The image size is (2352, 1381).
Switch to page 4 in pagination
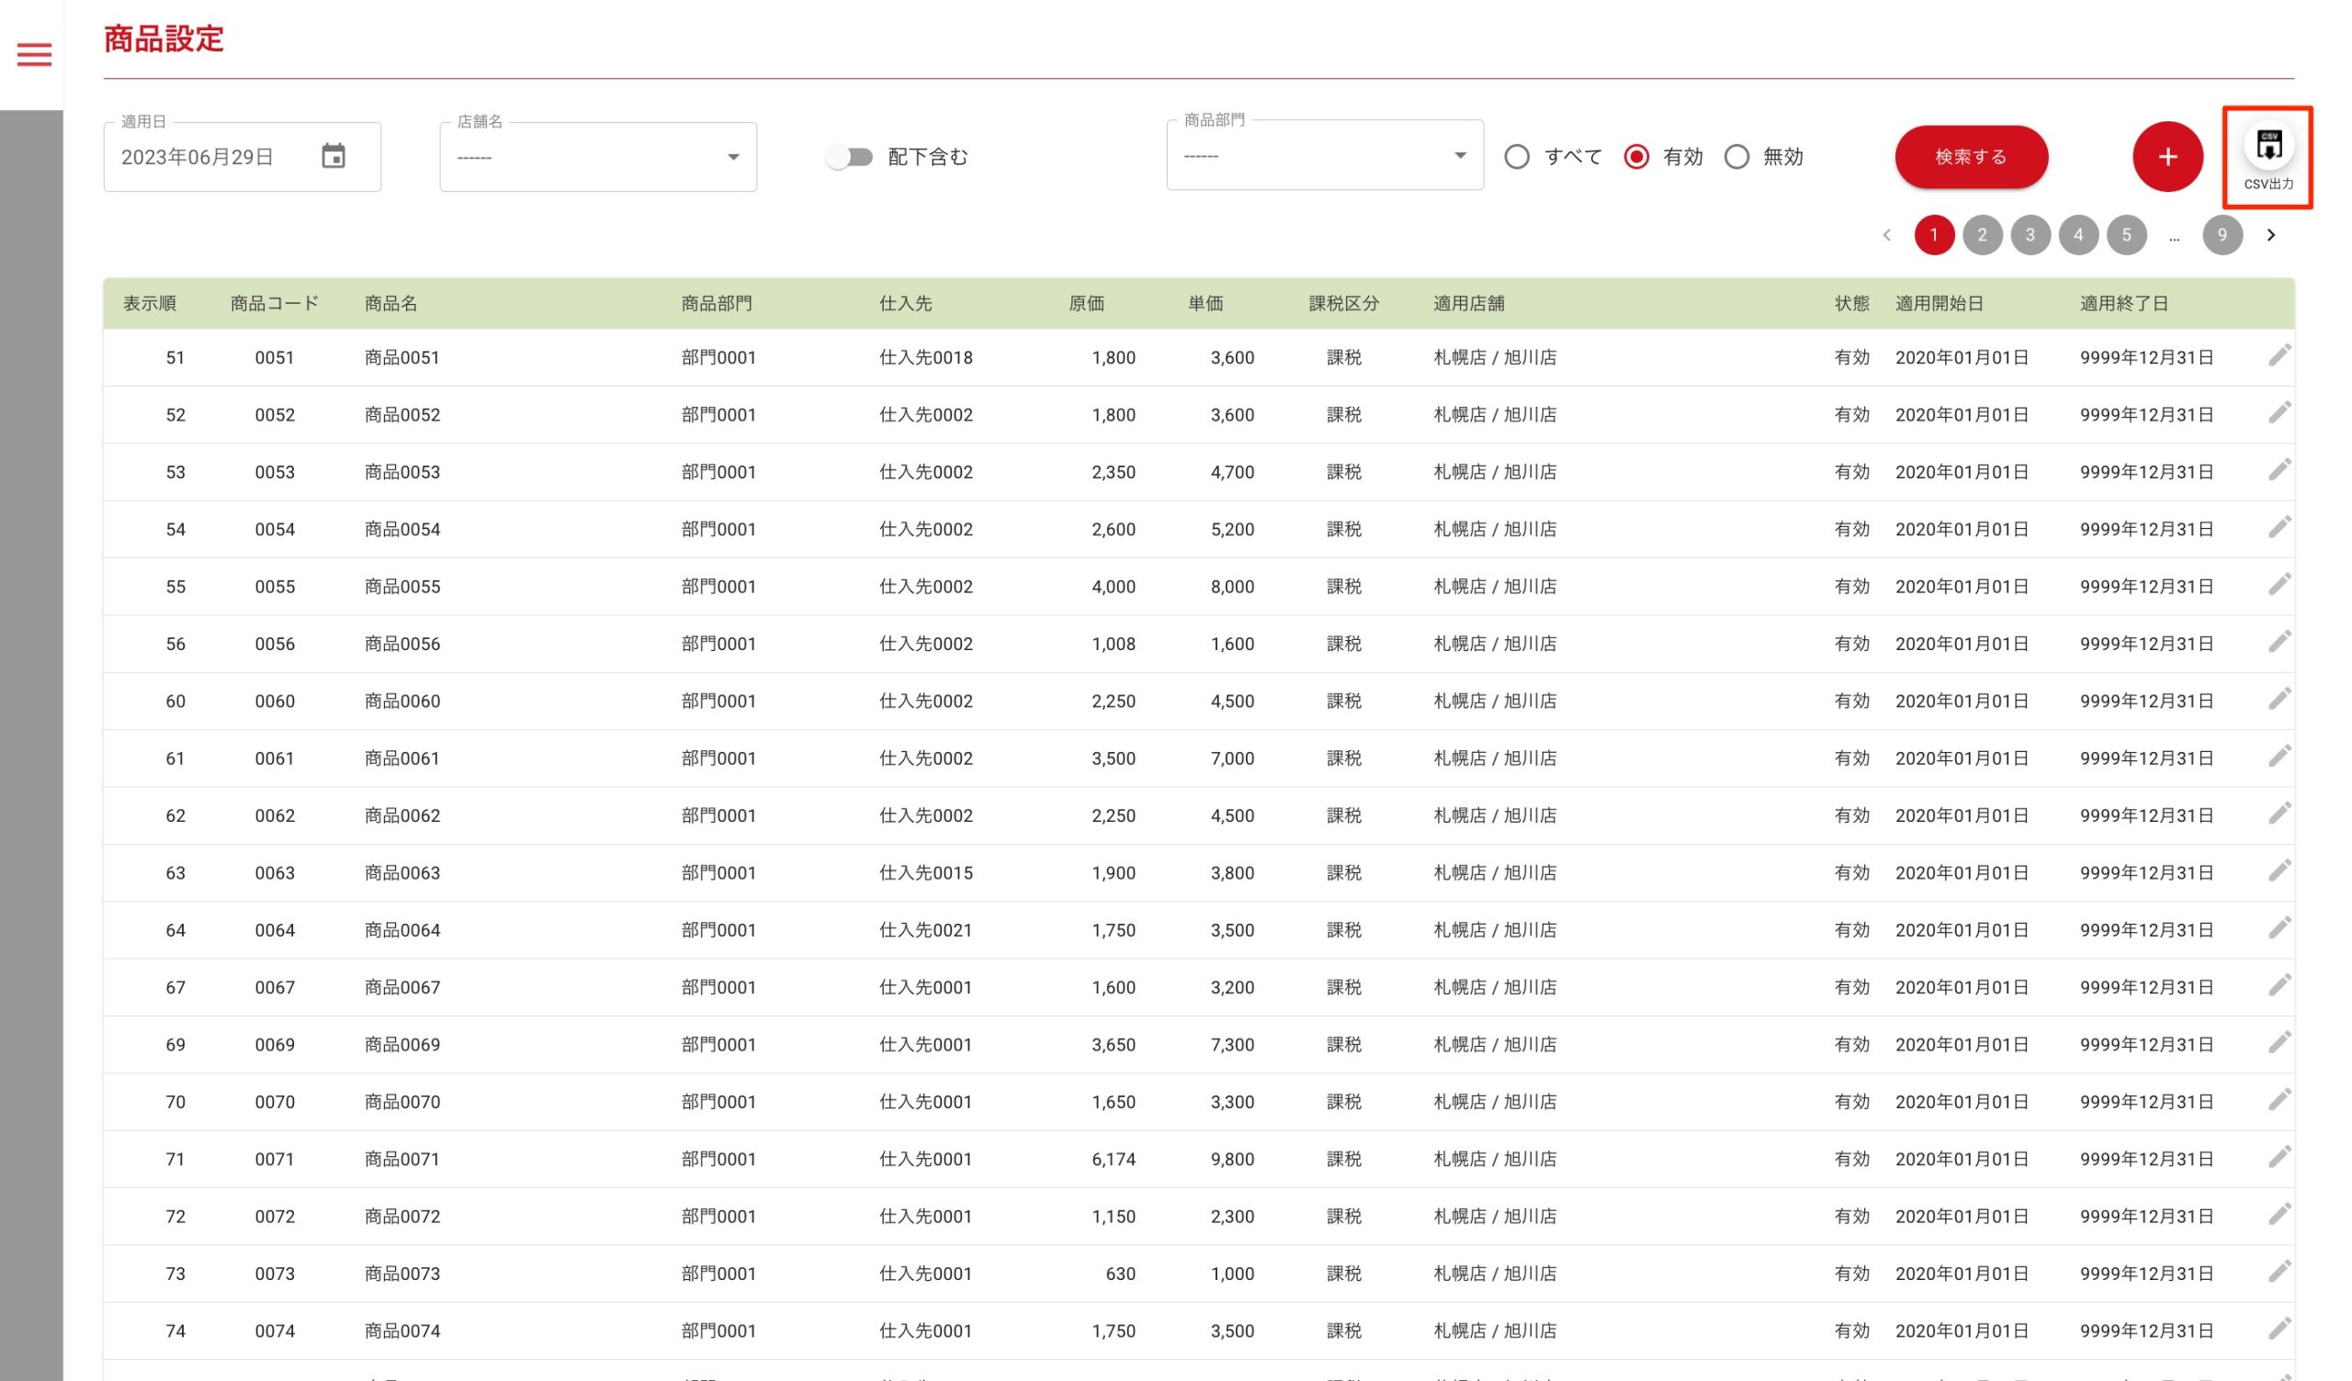[2077, 235]
